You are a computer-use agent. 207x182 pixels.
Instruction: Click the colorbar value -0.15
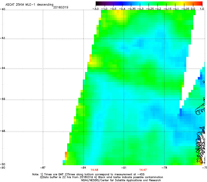167,9
